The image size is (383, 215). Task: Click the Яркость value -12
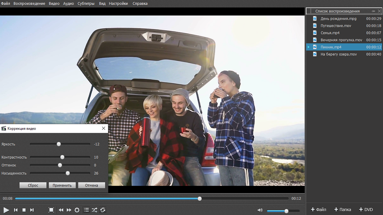point(96,144)
